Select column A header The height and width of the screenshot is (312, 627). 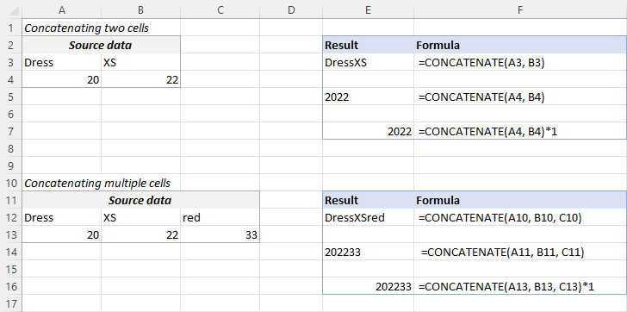tap(62, 10)
